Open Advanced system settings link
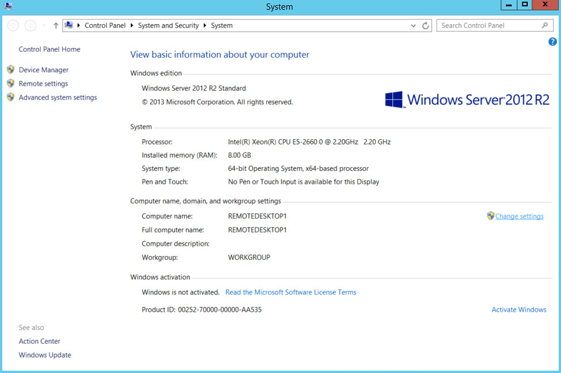Screen dimensions: 561x373 (57, 97)
